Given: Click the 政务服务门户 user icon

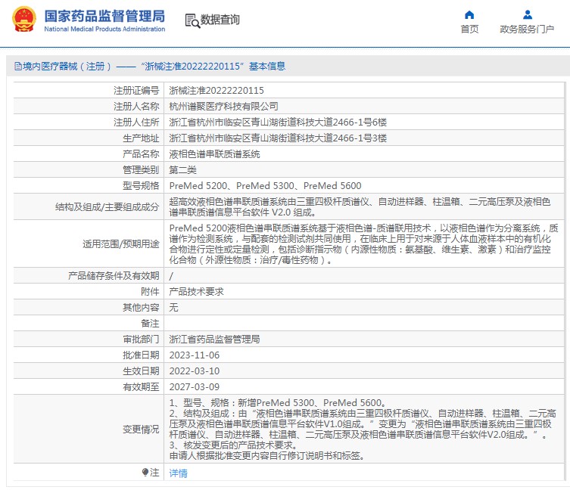Looking at the screenshot, I should coord(527,15).
